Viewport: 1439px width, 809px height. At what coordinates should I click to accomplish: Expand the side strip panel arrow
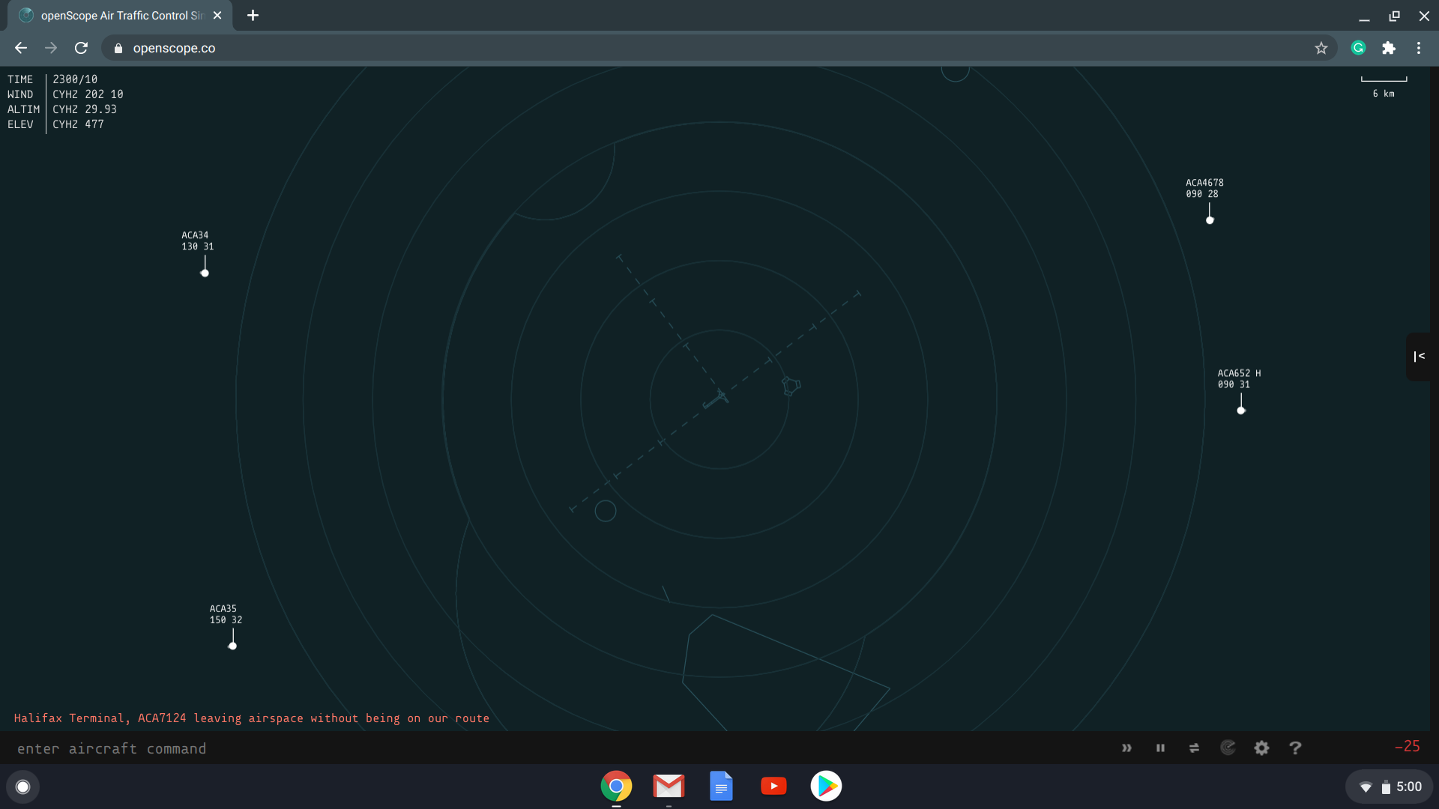(1419, 356)
